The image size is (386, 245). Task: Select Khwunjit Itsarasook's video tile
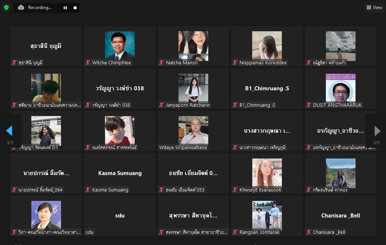pos(267,173)
